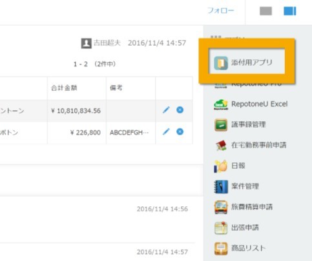The height and width of the screenshot is (261, 312).
Task: Open the 添付用アプリ app icon
Action: click(221, 63)
